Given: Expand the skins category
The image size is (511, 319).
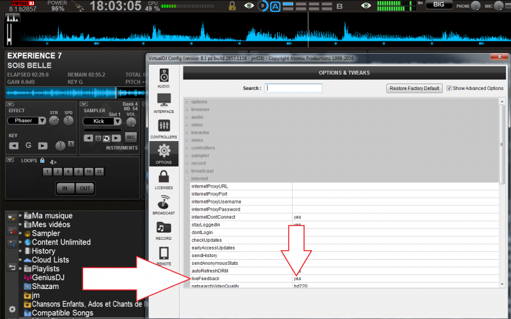Looking at the screenshot, I should coord(187,140).
